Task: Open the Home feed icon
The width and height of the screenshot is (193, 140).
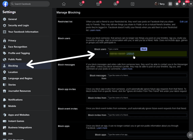Action: click(x=64, y=4)
